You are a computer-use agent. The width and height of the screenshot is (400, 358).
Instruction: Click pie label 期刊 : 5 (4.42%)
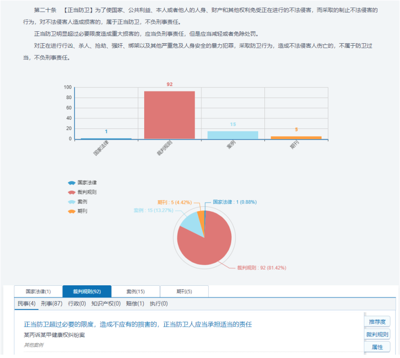pos(175,203)
